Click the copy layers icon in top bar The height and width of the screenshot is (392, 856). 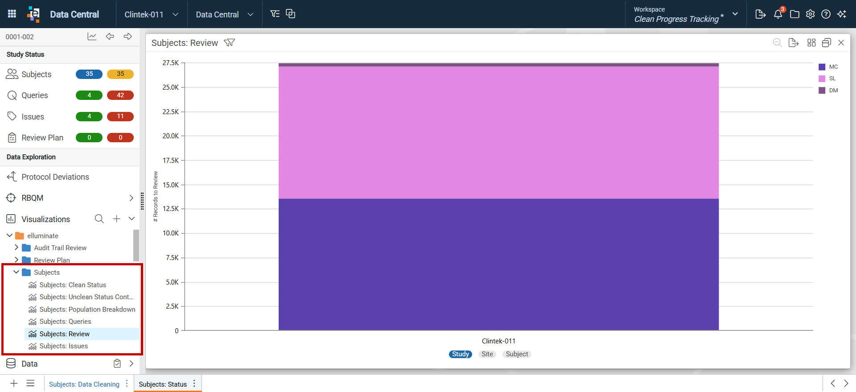tap(291, 14)
